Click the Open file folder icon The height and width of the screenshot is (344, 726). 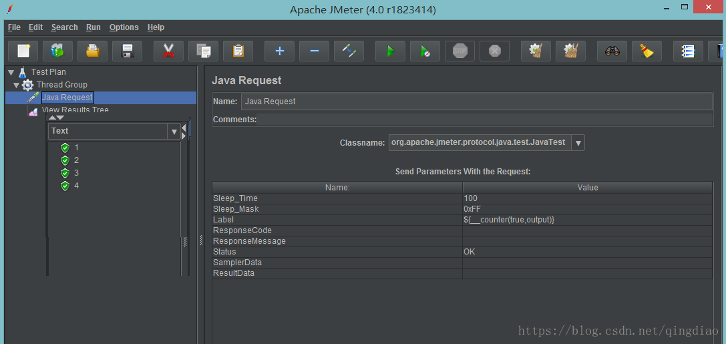pos(93,51)
